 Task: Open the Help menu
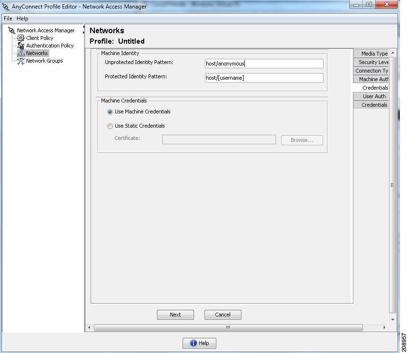pyautogui.click(x=22, y=19)
